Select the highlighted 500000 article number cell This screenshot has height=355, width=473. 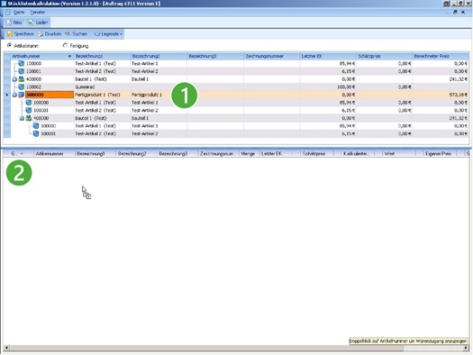[x=50, y=95]
